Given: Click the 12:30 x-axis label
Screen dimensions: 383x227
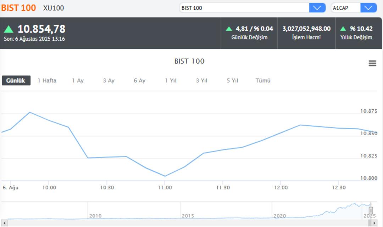Looking at the screenshot, I should pyautogui.click(x=339, y=188).
